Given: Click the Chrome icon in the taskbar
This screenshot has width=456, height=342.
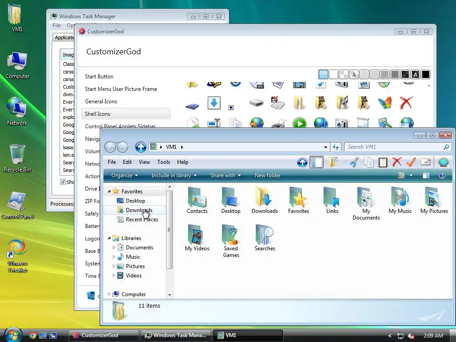Looking at the screenshot, I should (x=32, y=335).
